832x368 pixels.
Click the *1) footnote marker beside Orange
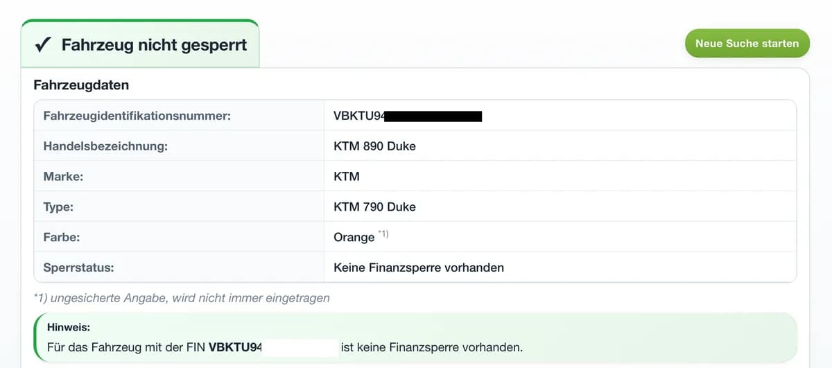pos(383,234)
